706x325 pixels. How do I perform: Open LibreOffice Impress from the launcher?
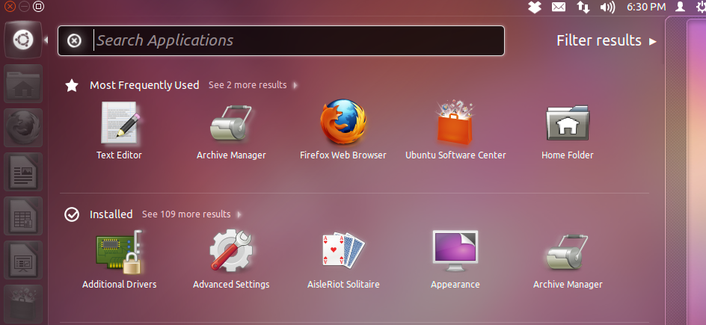tap(23, 260)
